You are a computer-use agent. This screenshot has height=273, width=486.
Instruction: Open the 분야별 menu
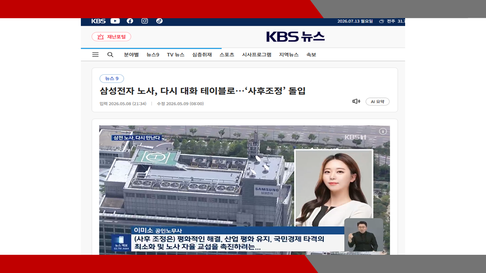[131, 55]
